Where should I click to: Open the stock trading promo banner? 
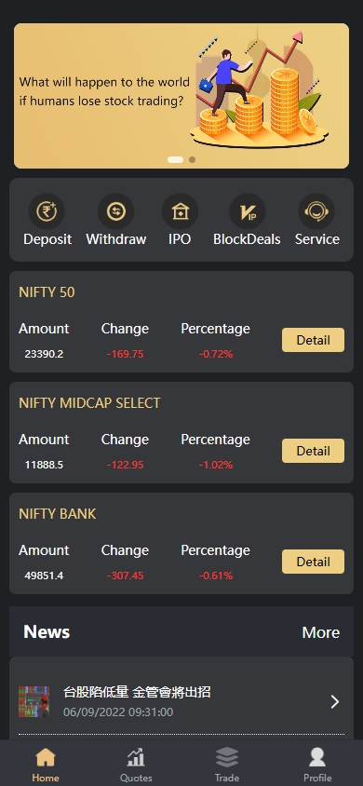[181, 96]
